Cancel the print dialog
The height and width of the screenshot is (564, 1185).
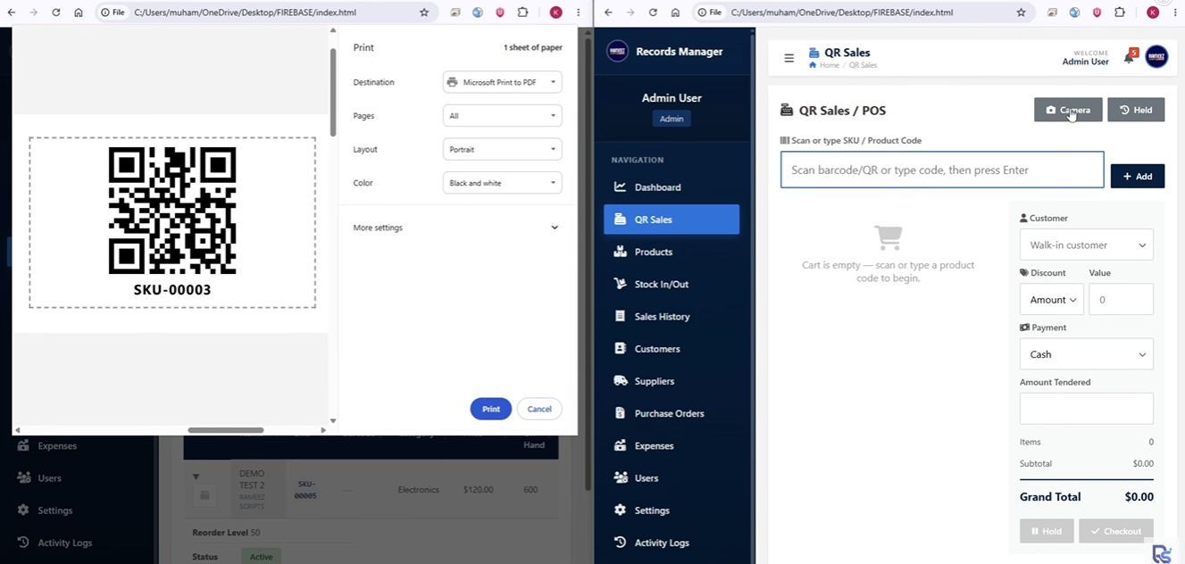tap(539, 409)
